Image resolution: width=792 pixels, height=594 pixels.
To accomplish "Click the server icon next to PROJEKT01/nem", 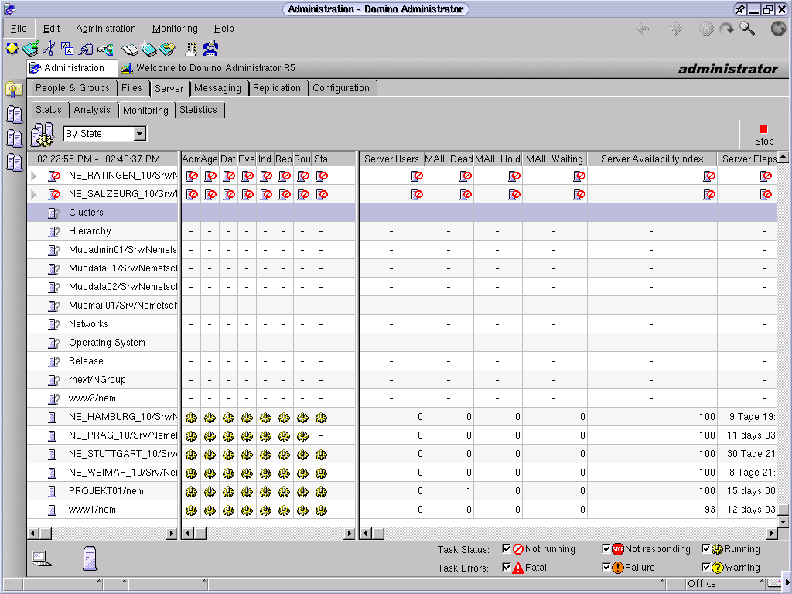I will pos(52,491).
